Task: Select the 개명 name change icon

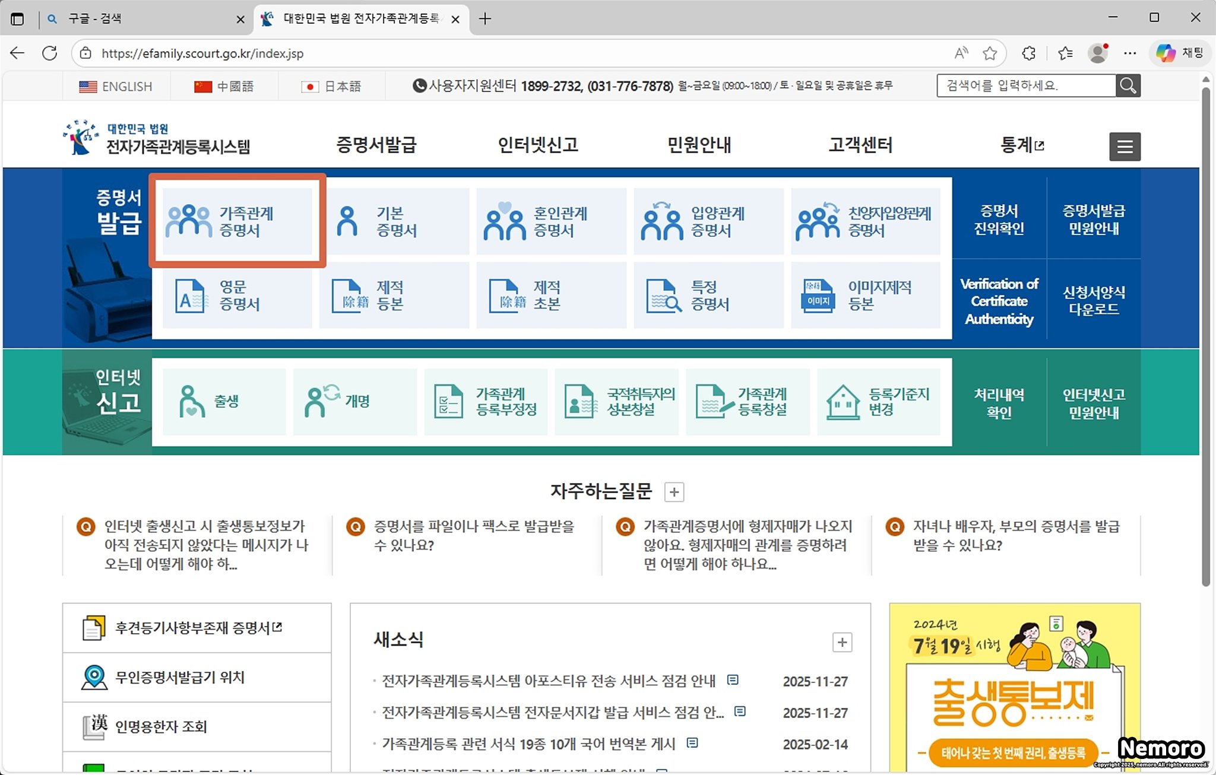Action: pos(321,402)
